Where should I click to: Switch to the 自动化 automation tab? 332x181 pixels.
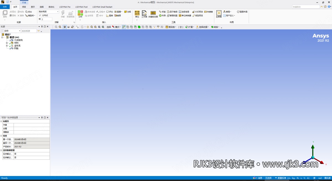[51, 7]
